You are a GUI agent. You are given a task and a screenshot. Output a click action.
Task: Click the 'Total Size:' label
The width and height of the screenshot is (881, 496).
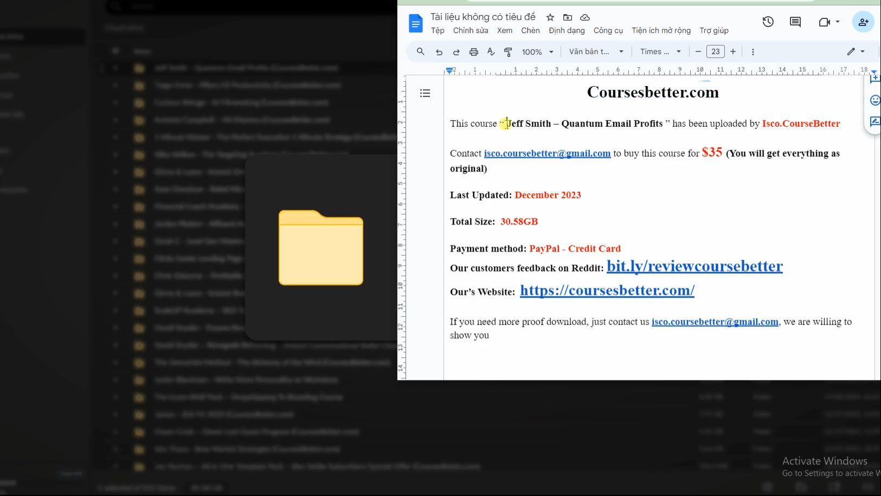pos(472,222)
